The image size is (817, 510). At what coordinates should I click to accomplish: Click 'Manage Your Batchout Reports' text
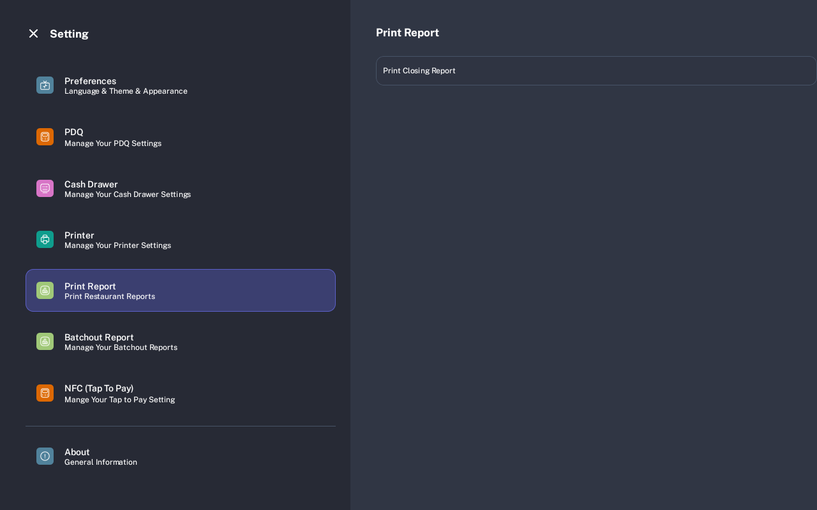[121, 347]
